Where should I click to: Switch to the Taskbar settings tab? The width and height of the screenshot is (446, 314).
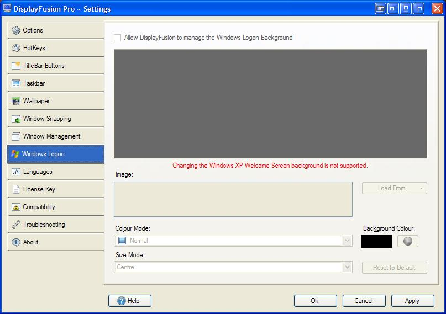tap(55, 83)
